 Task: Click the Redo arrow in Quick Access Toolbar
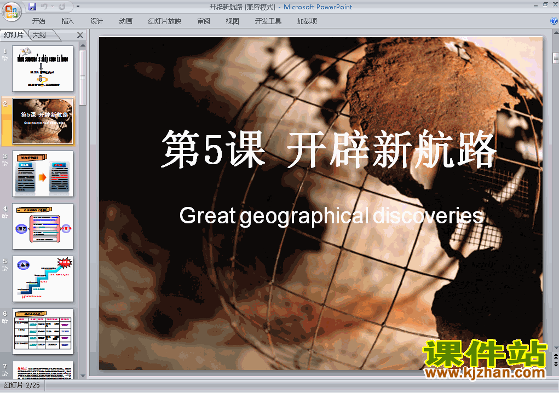[62, 7]
